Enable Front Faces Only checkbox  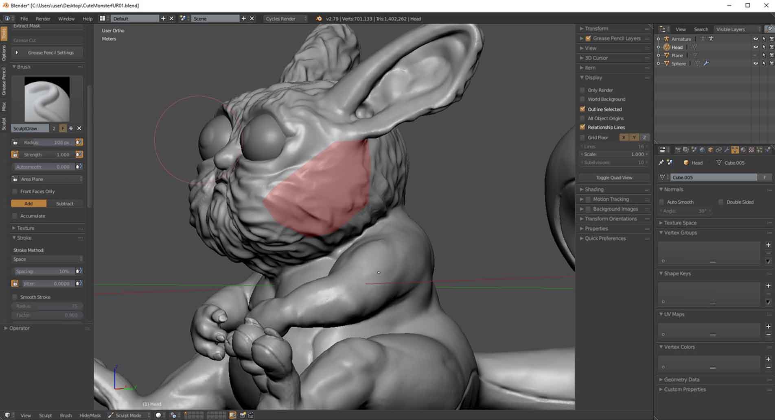[15, 191]
